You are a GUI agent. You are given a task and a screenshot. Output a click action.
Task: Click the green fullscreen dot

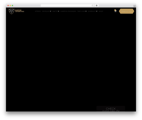(12, 5)
